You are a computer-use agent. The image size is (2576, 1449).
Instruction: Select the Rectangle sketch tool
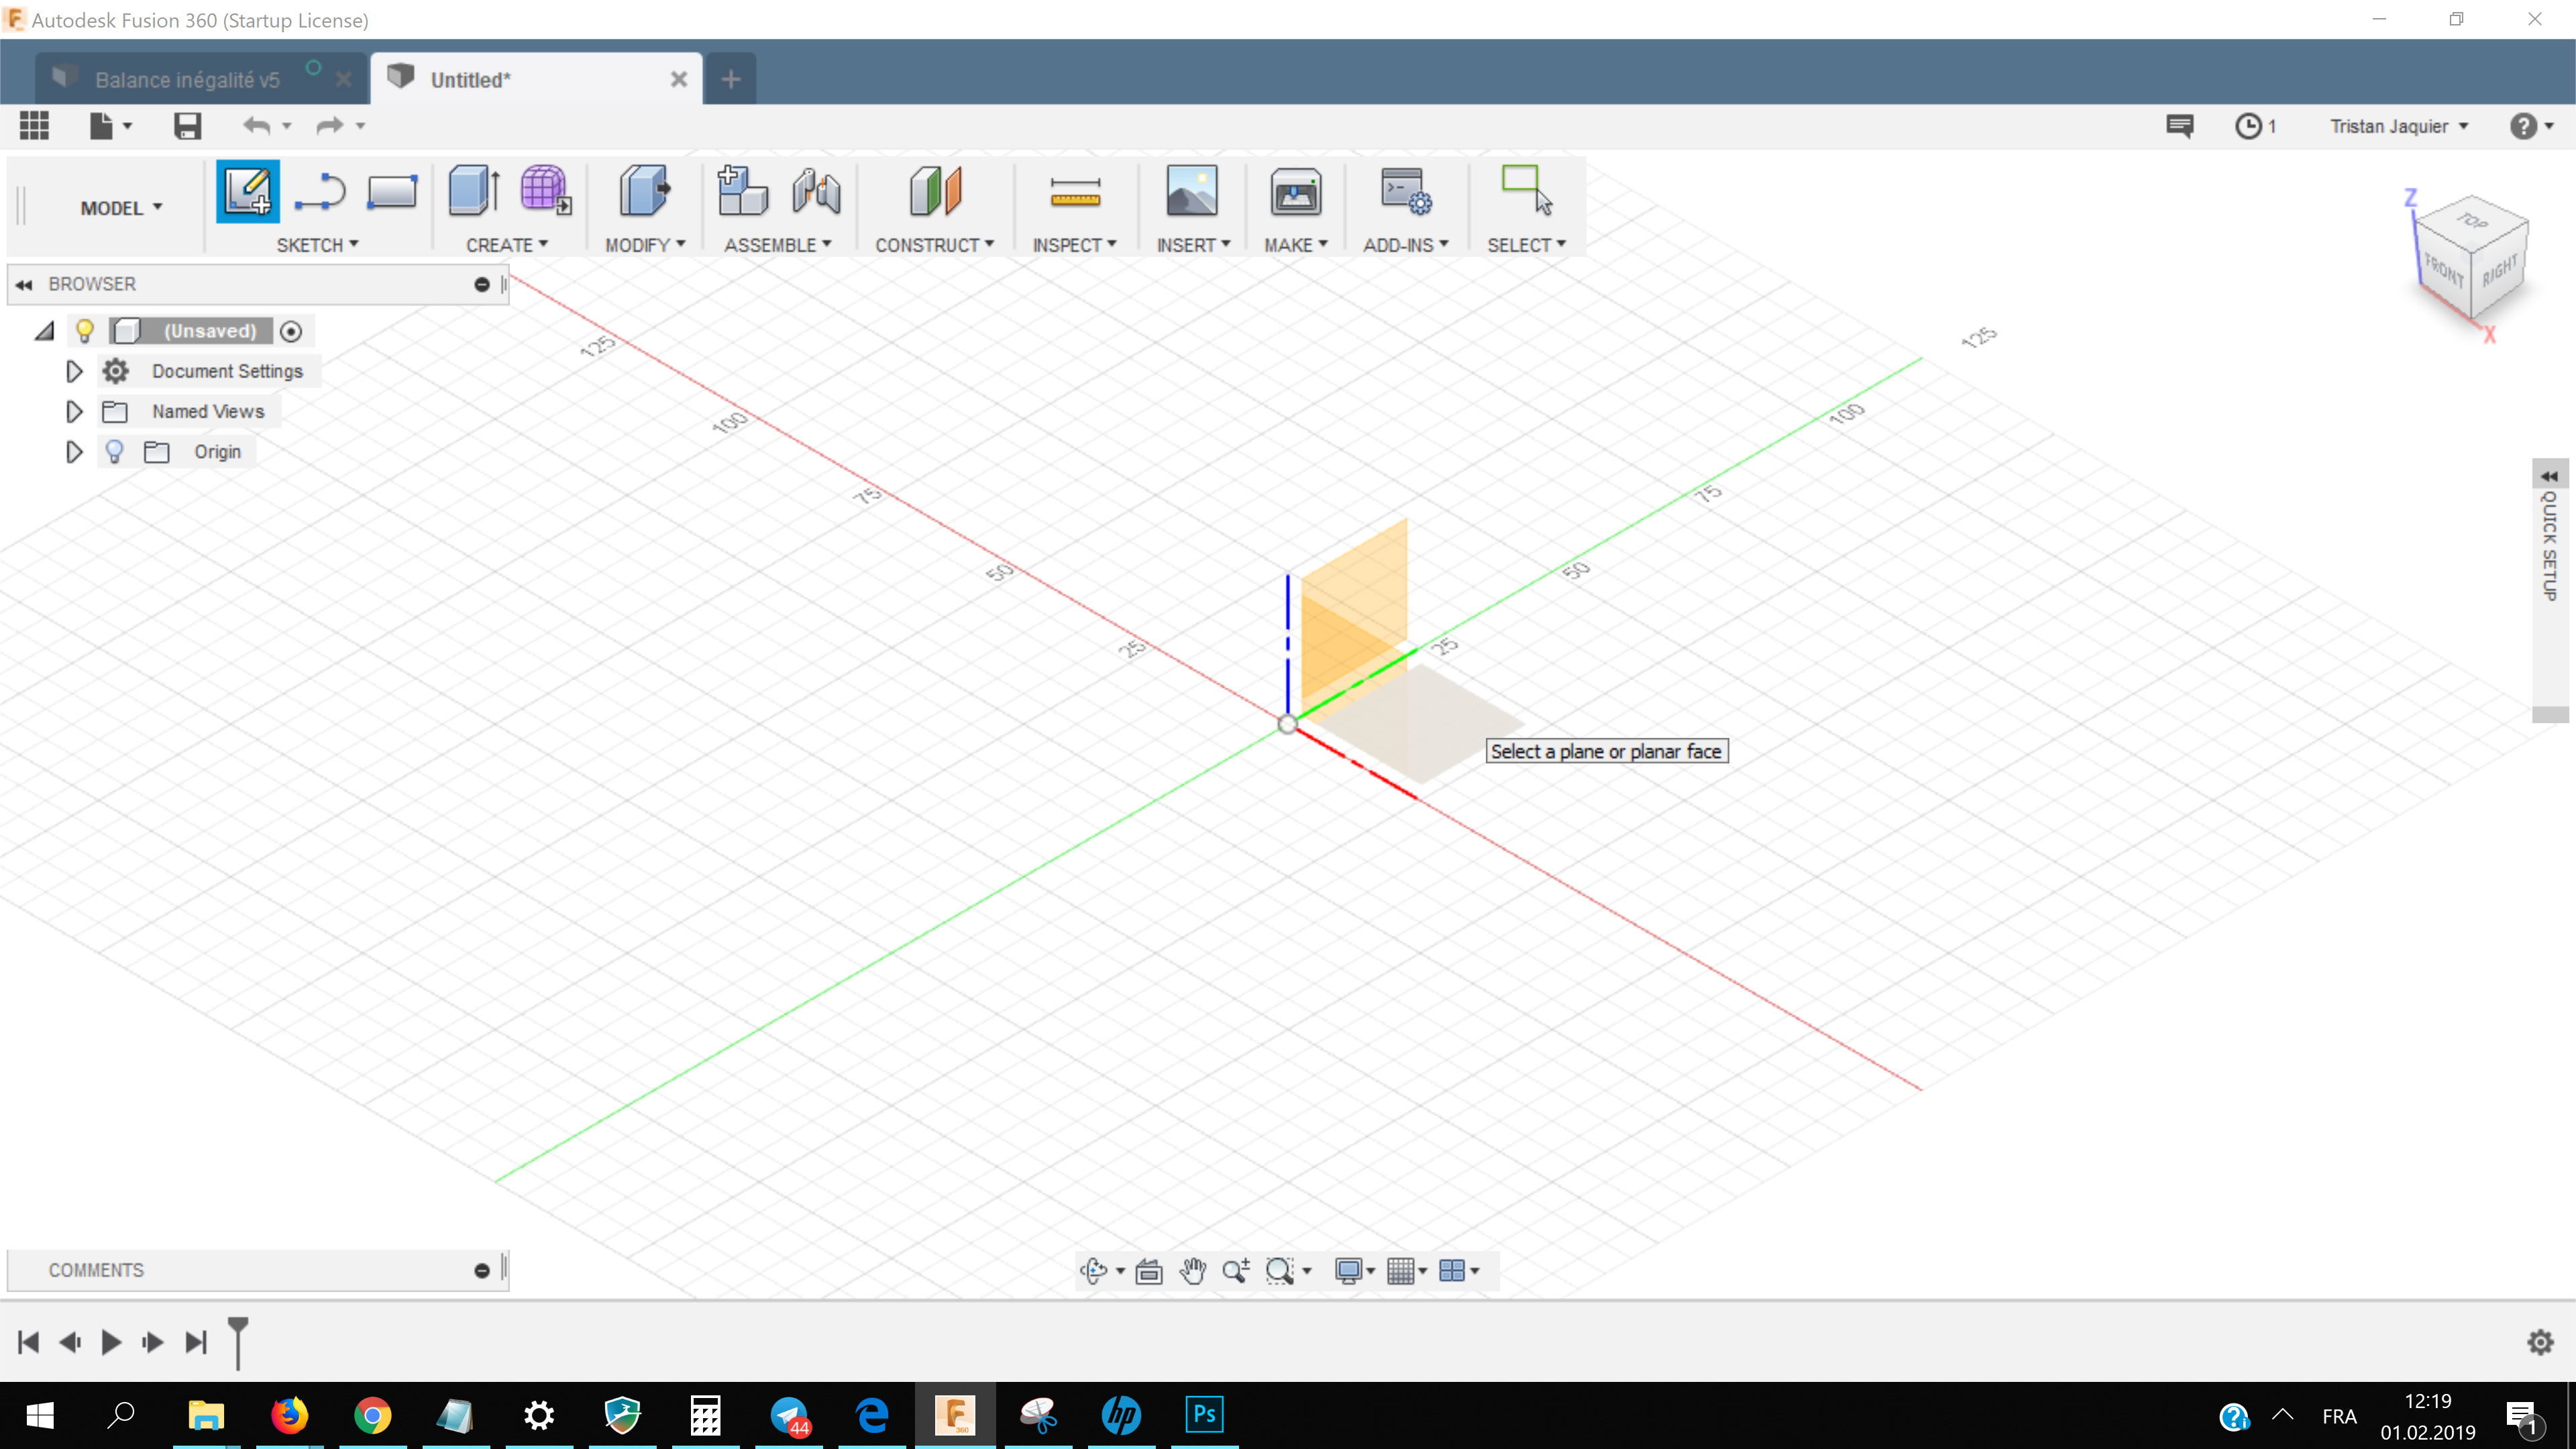[x=391, y=191]
